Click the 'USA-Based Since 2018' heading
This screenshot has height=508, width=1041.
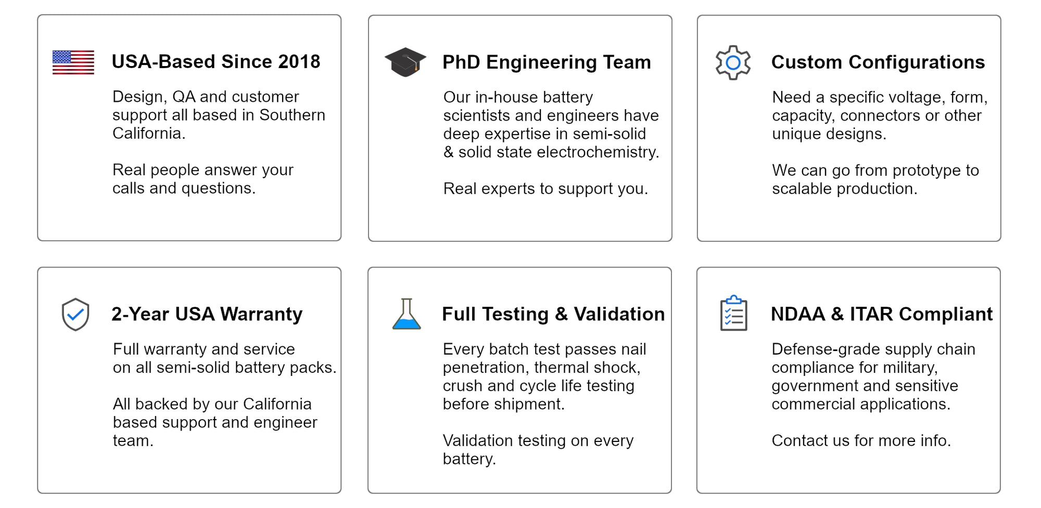click(216, 62)
